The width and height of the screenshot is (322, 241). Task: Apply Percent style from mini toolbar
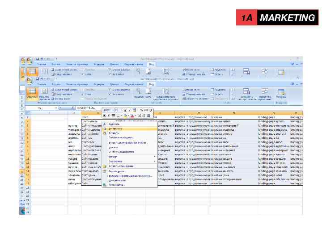141,111
